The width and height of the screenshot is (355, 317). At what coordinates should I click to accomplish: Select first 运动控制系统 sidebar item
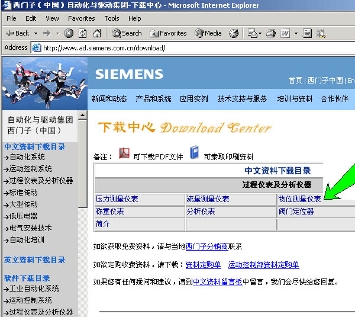[x=31, y=169]
